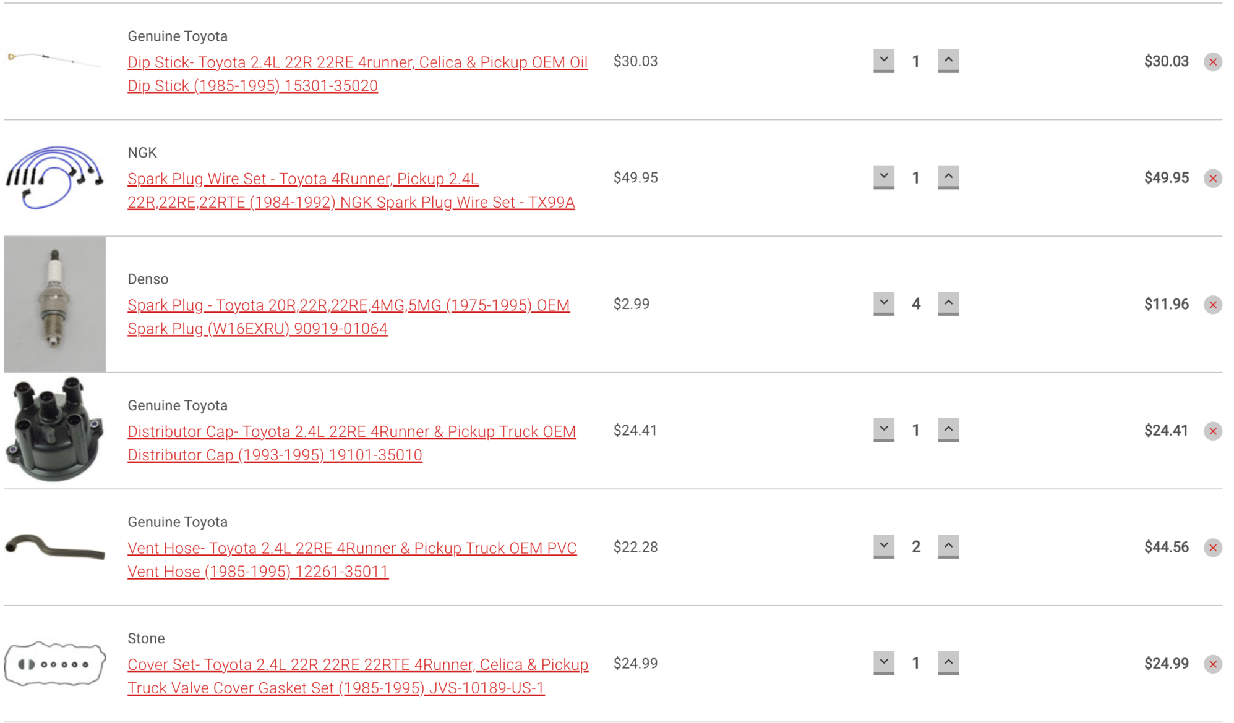
Task: Increase Distributor Cap quantity
Action: (948, 430)
